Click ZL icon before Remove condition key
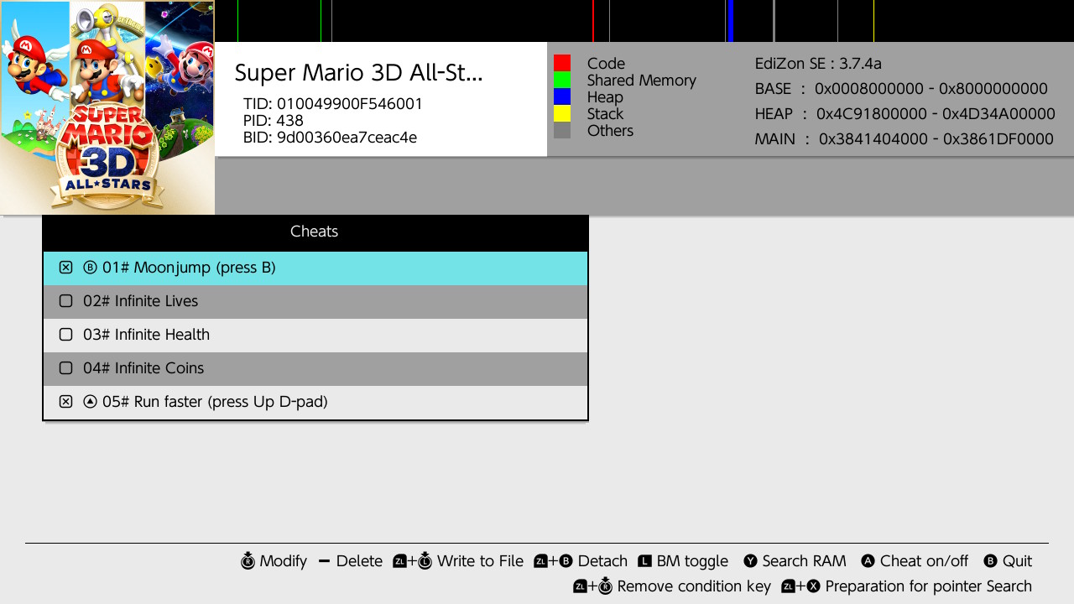Image resolution: width=1074 pixels, height=604 pixels. [580, 586]
